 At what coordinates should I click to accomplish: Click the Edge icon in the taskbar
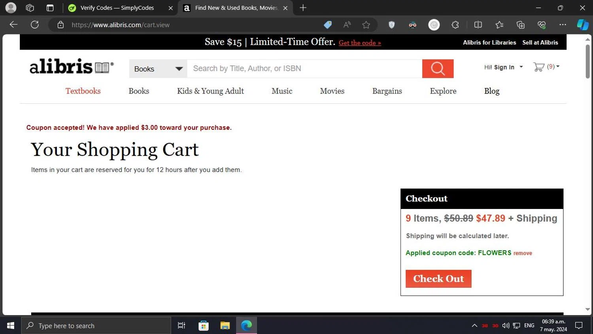246,326
